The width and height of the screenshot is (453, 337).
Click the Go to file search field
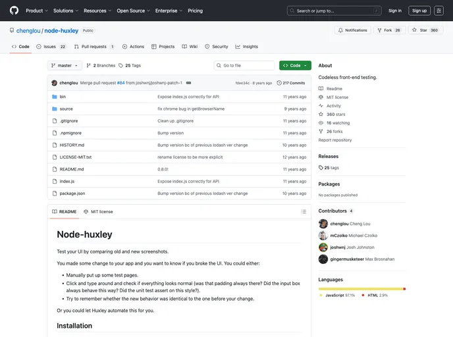click(244, 66)
